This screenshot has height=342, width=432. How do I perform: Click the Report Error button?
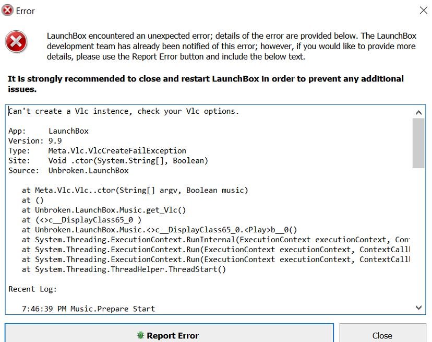(x=169, y=333)
